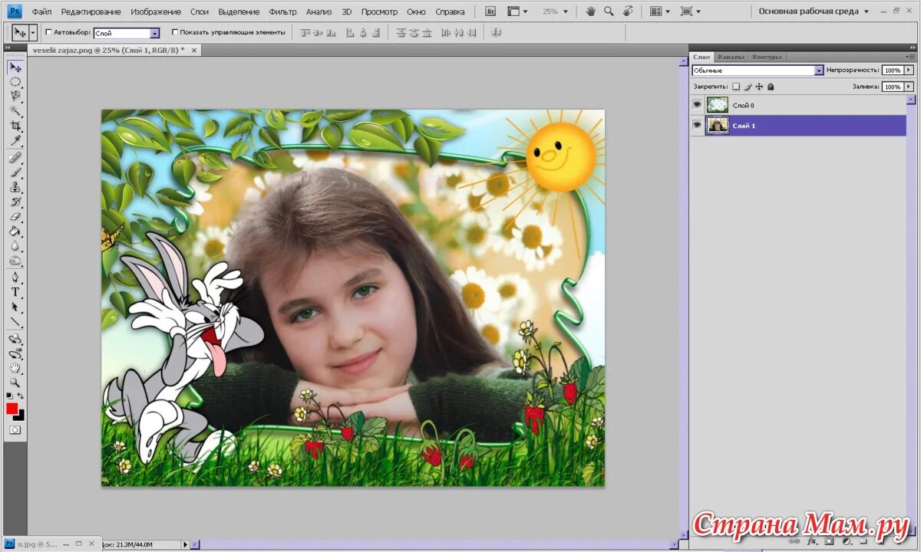Hide Слой 1 with its eye icon

[697, 125]
